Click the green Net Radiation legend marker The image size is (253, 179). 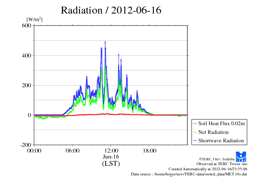(x=195, y=132)
